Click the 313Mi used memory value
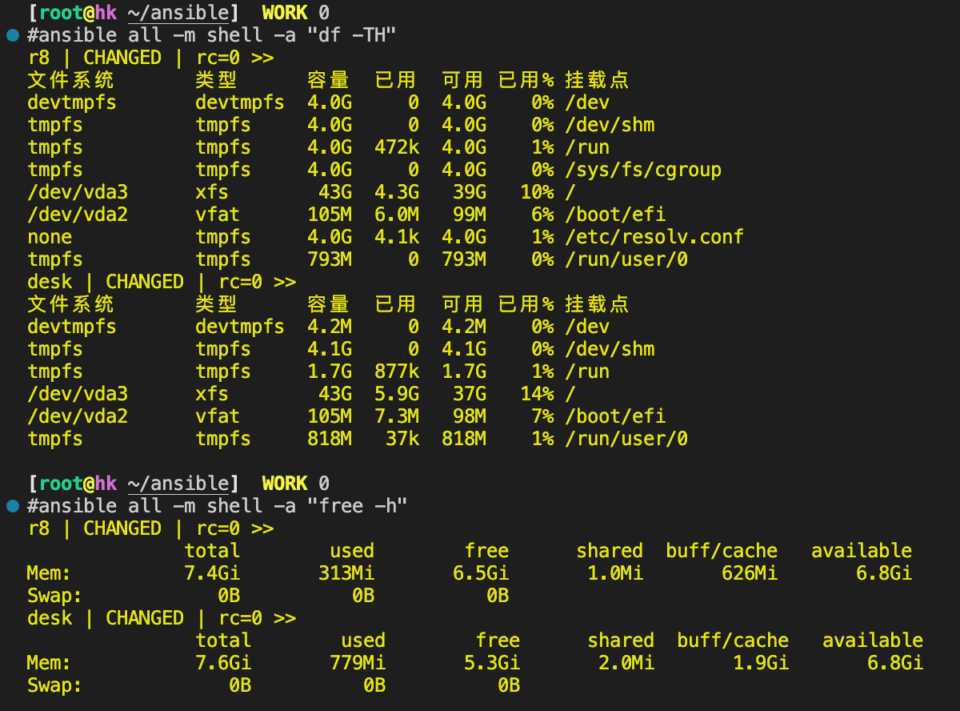This screenshot has width=960, height=711. click(346, 573)
